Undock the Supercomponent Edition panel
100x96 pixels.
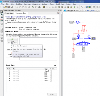59,10
